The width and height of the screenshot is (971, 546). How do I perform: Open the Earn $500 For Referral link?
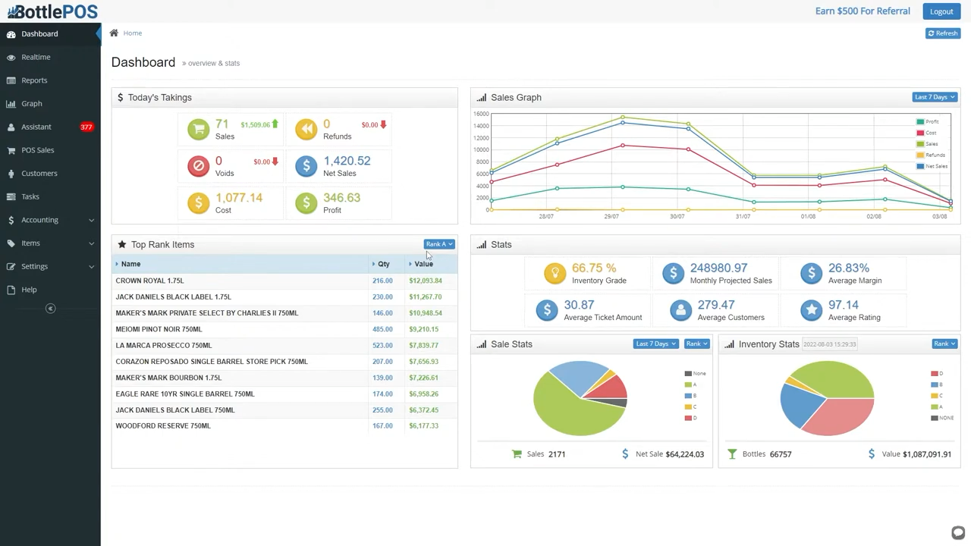pos(863,11)
